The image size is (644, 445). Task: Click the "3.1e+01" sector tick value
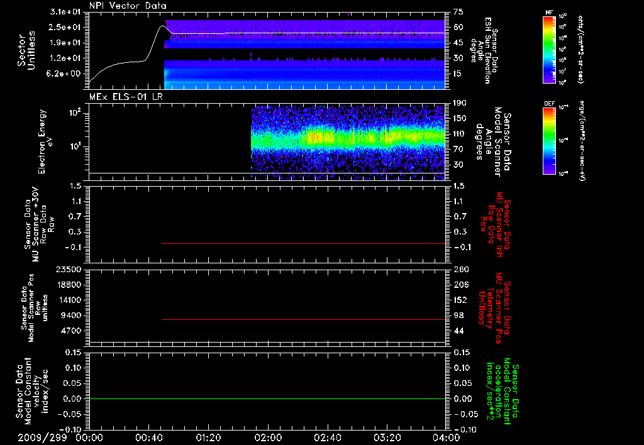(x=65, y=12)
